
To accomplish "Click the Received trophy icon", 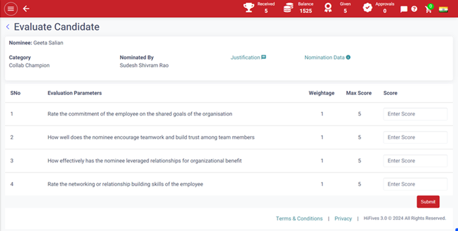I will tap(249, 7).
